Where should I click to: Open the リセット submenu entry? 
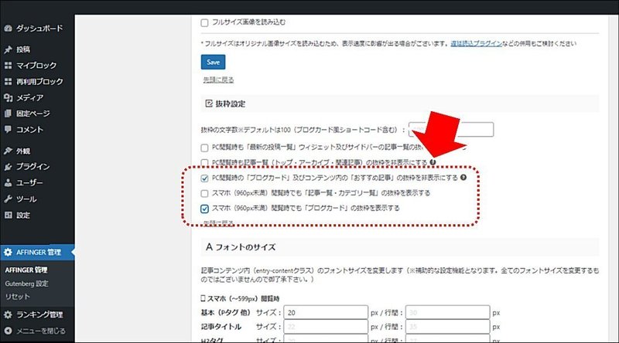point(17,297)
